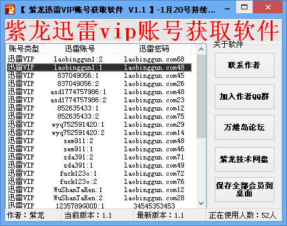Select row with account 852635433:1
287x226 pixels.
tap(99, 108)
